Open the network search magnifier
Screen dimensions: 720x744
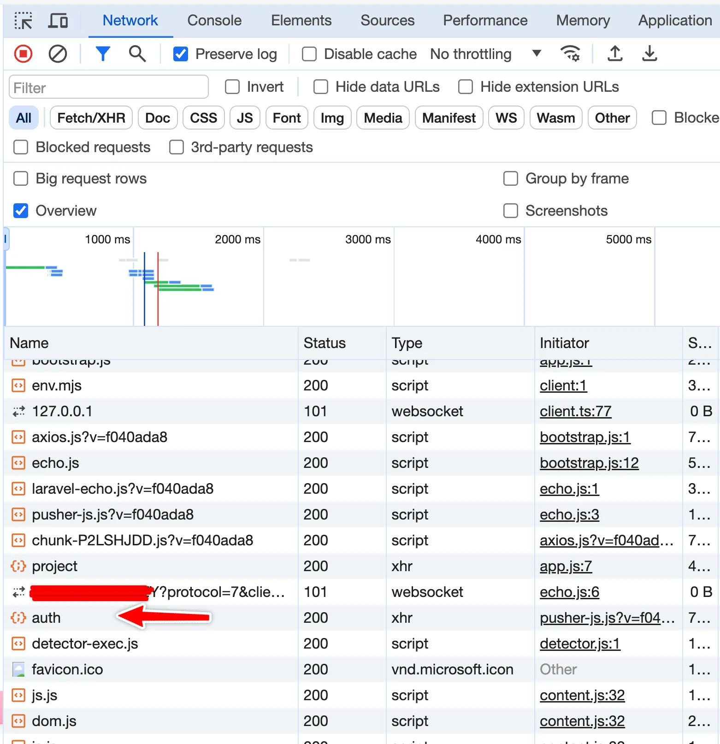click(137, 54)
